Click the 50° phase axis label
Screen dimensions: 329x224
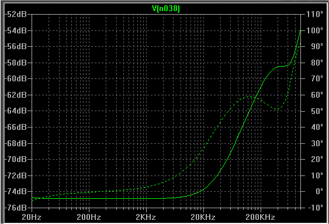(x=317, y=111)
